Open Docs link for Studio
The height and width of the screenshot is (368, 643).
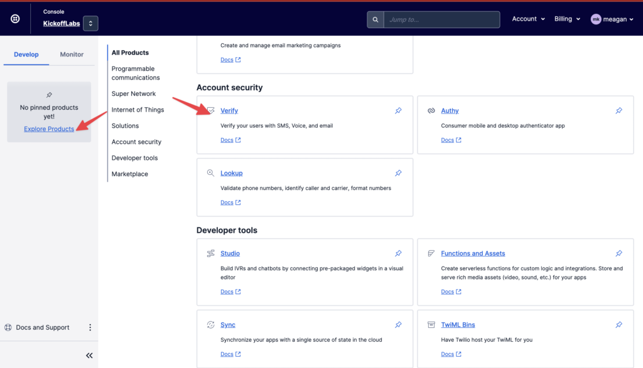tap(230, 292)
